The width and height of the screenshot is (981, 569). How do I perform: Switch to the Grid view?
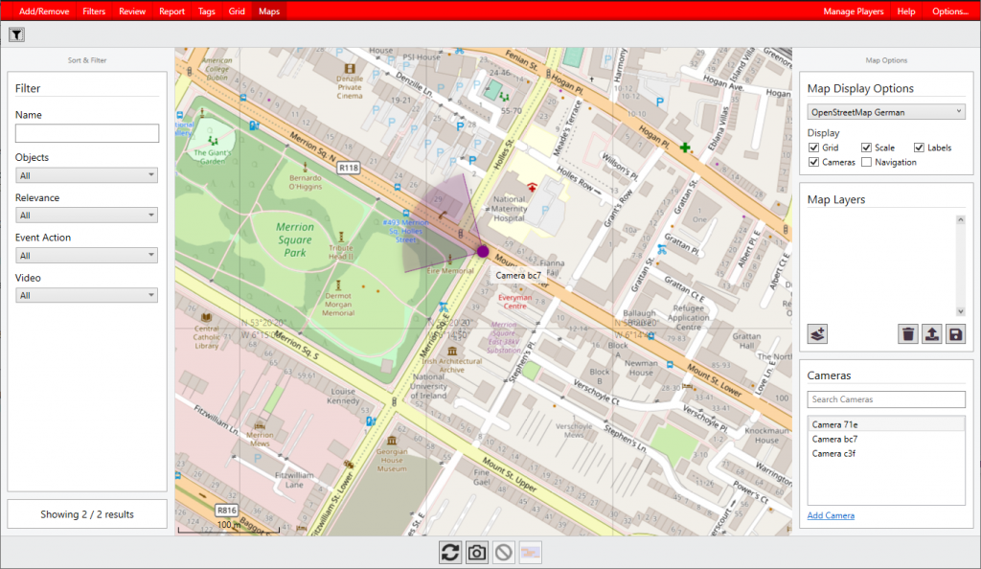(237, 11)
